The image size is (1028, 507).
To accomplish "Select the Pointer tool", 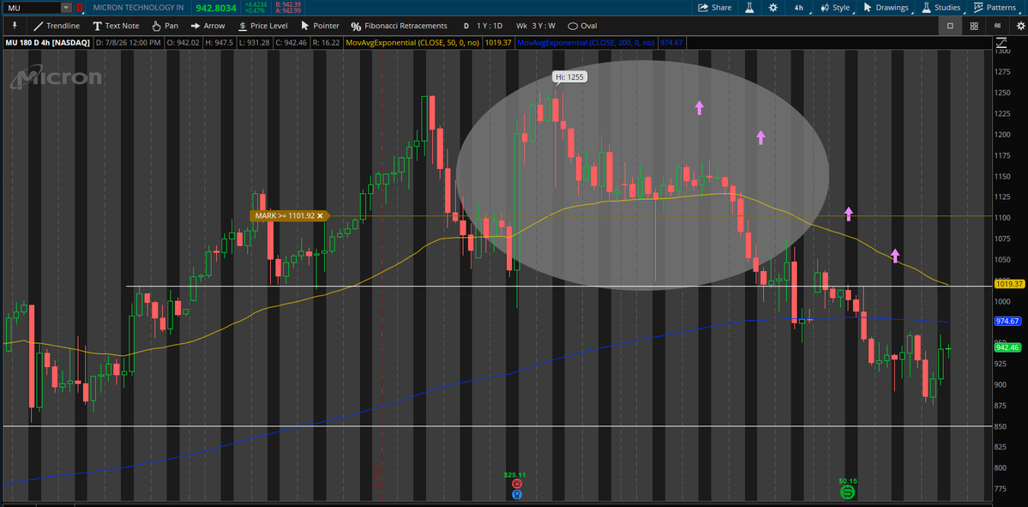I will pyautogui.click(x=320, y=26).
